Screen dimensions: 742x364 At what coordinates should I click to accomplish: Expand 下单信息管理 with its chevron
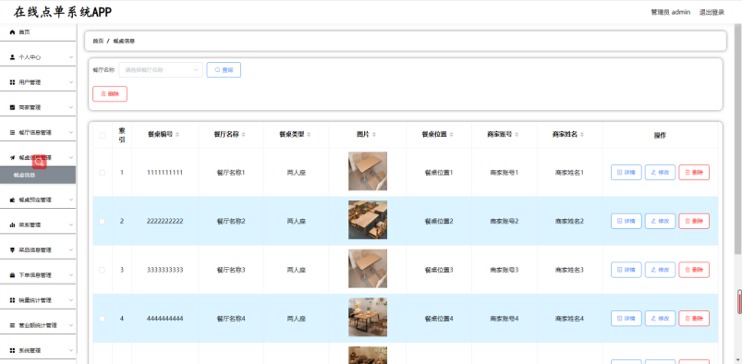(71, 275)
